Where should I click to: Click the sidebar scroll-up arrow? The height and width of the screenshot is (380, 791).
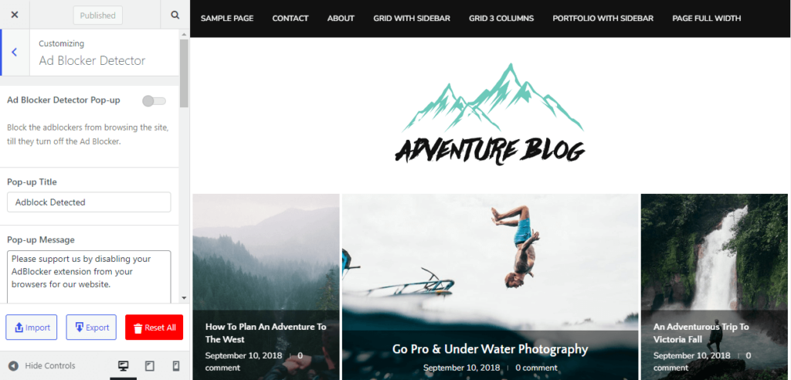point(184,34)
